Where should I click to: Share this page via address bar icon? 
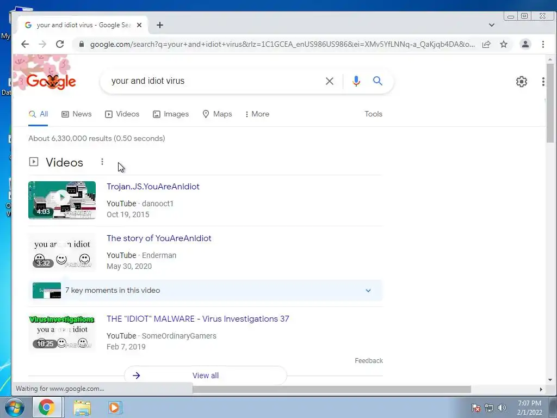click(486, 44)
